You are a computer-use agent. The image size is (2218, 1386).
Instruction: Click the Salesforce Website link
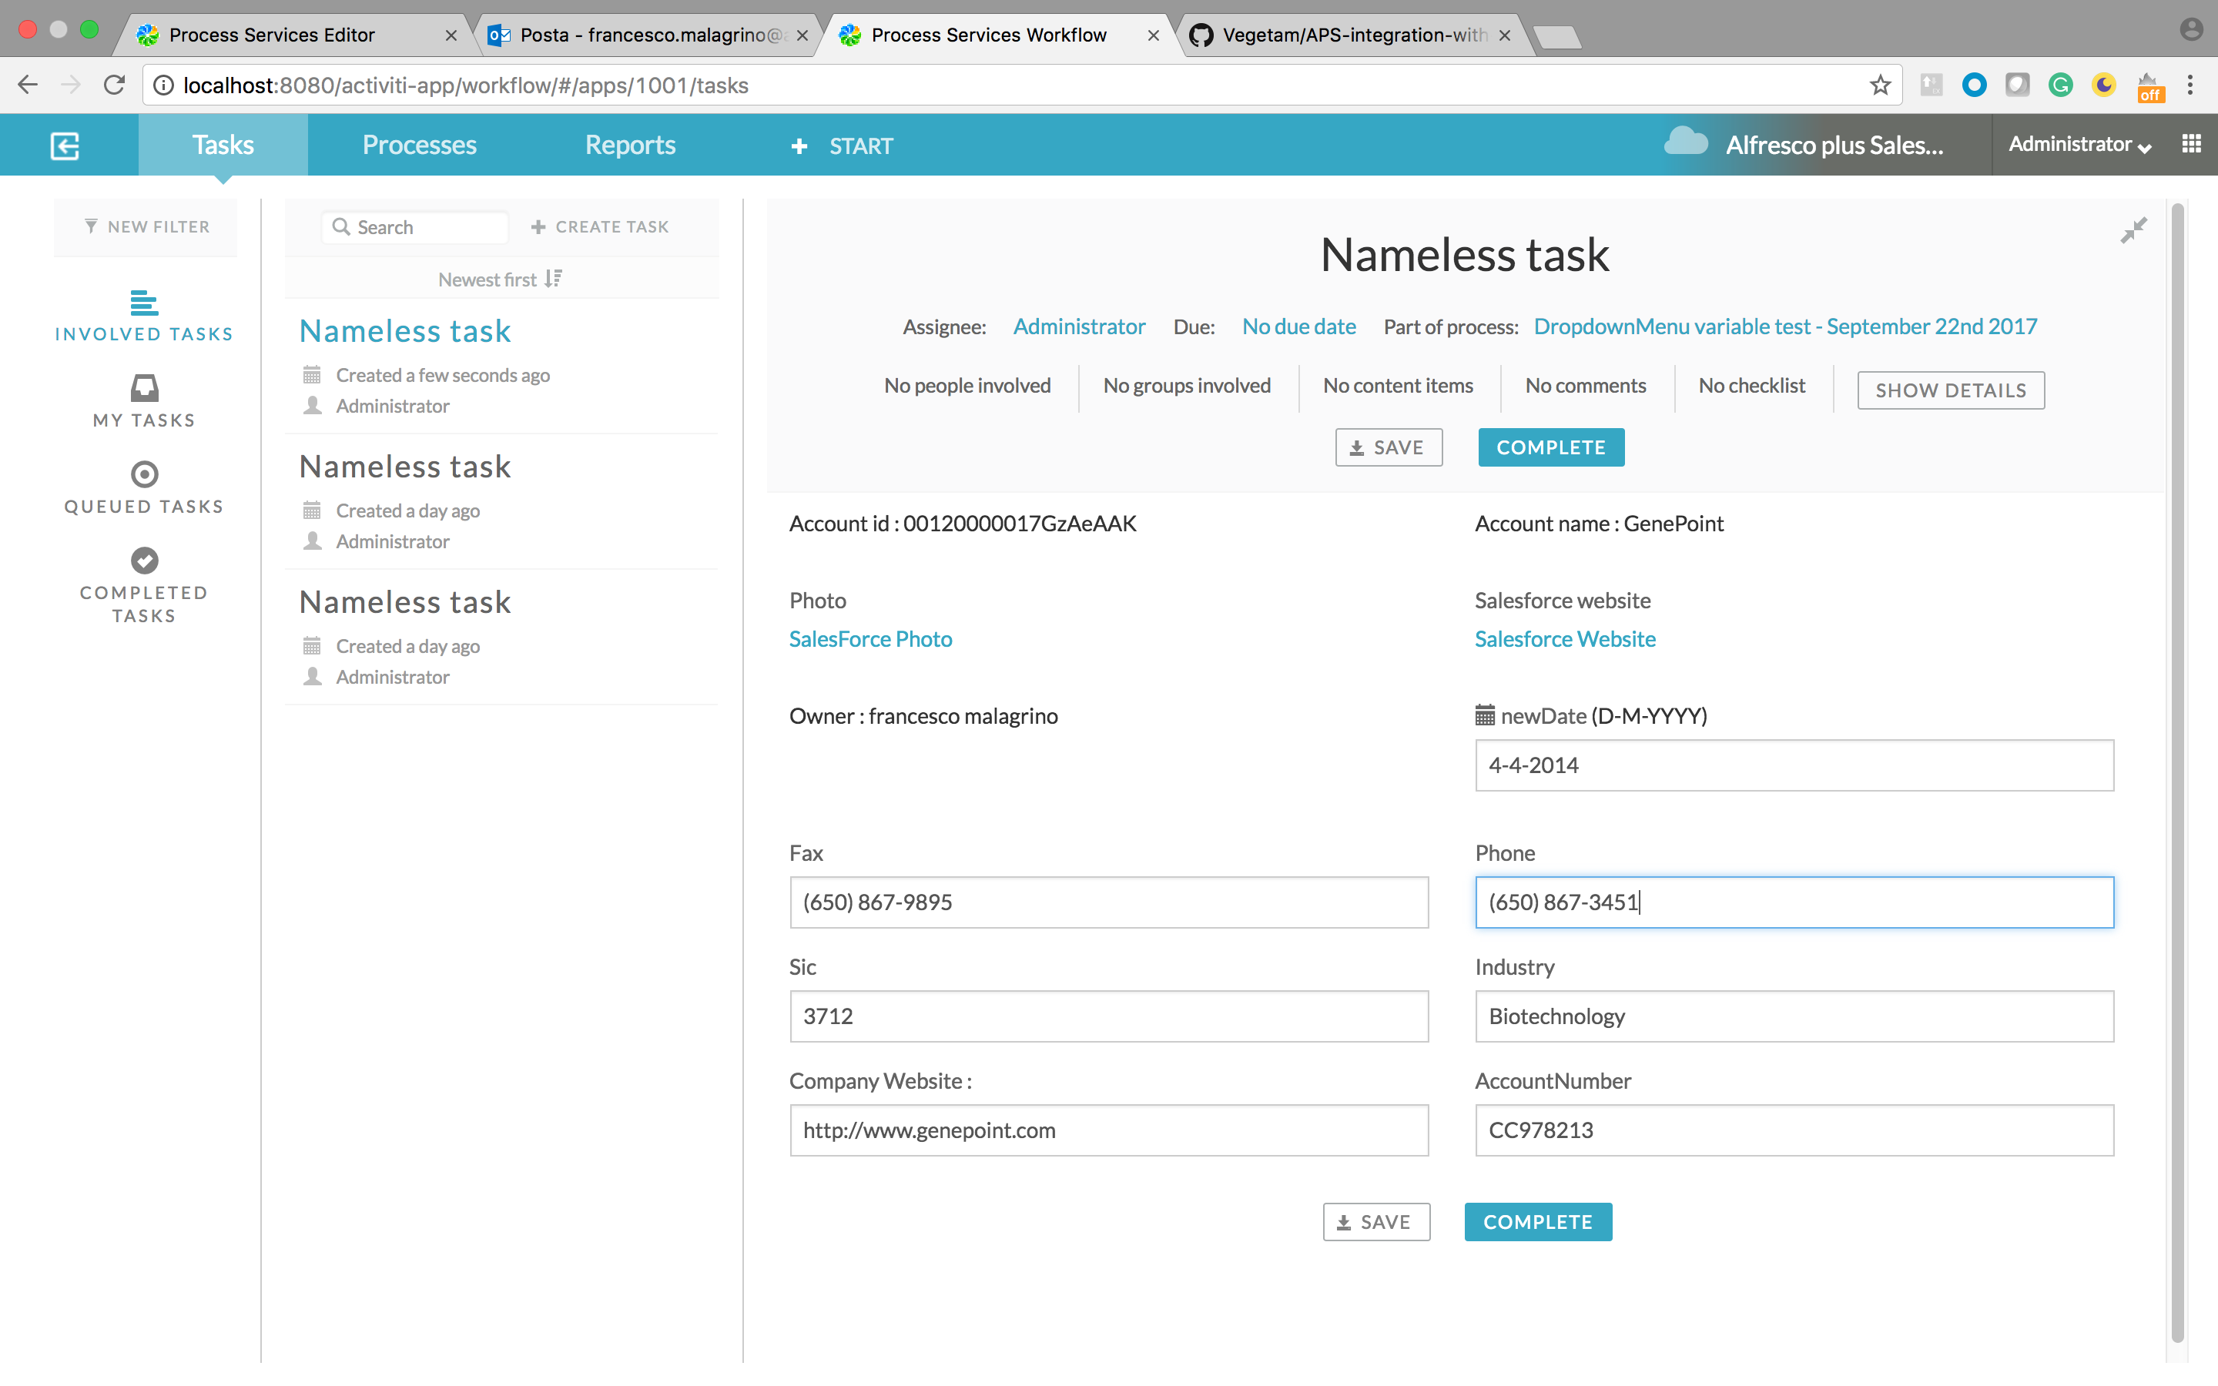[1565, 638]
